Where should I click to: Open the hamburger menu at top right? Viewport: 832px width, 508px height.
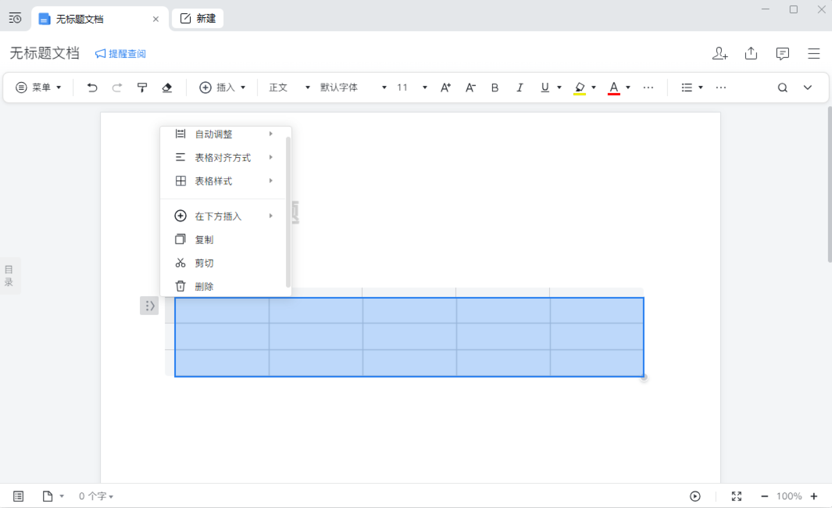pos(813,53)
